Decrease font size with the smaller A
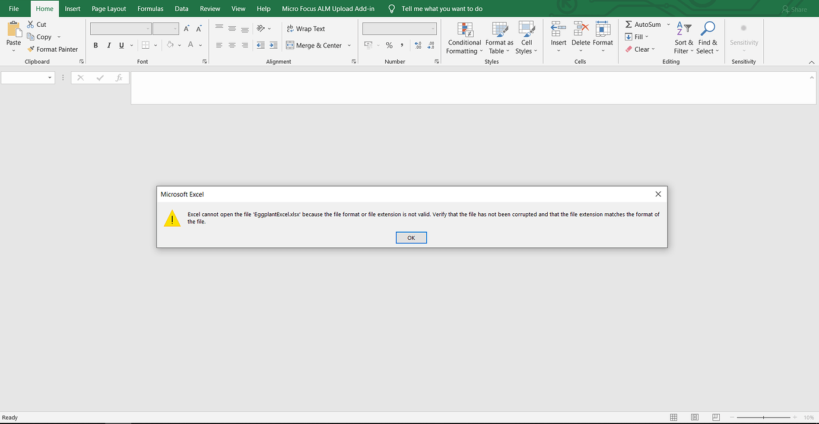The image size is (819, 424). click(x=199, y=29)
